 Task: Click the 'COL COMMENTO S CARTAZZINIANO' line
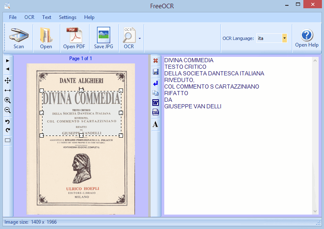point(212,86)
